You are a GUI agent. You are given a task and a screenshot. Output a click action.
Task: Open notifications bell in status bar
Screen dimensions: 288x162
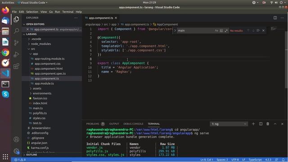point(283,160)
